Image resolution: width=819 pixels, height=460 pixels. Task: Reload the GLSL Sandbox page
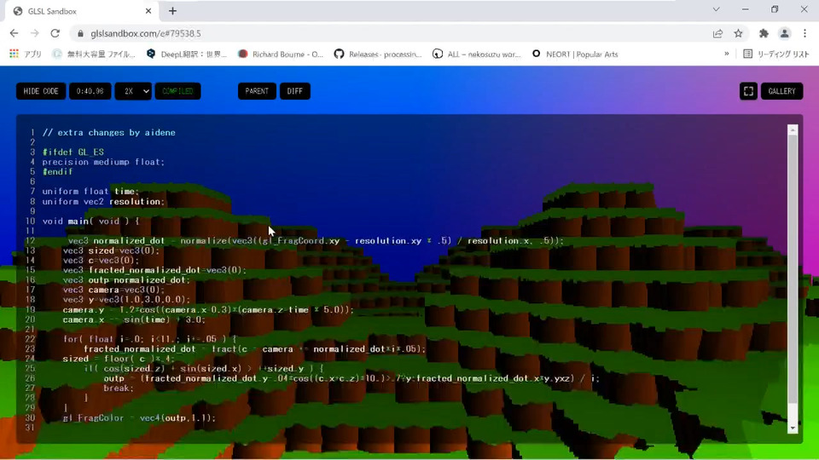pos(55,33)
